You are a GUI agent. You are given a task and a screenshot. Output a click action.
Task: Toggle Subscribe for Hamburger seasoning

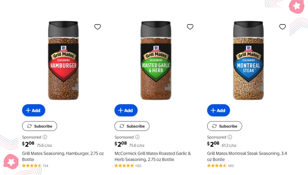pos(39,126)
